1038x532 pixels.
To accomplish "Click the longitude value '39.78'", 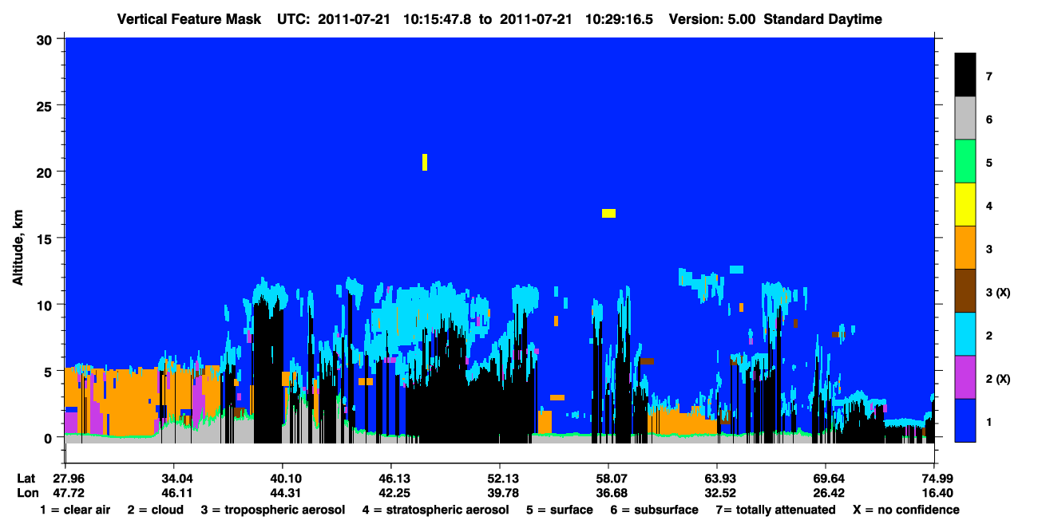I will click(502, 492).
